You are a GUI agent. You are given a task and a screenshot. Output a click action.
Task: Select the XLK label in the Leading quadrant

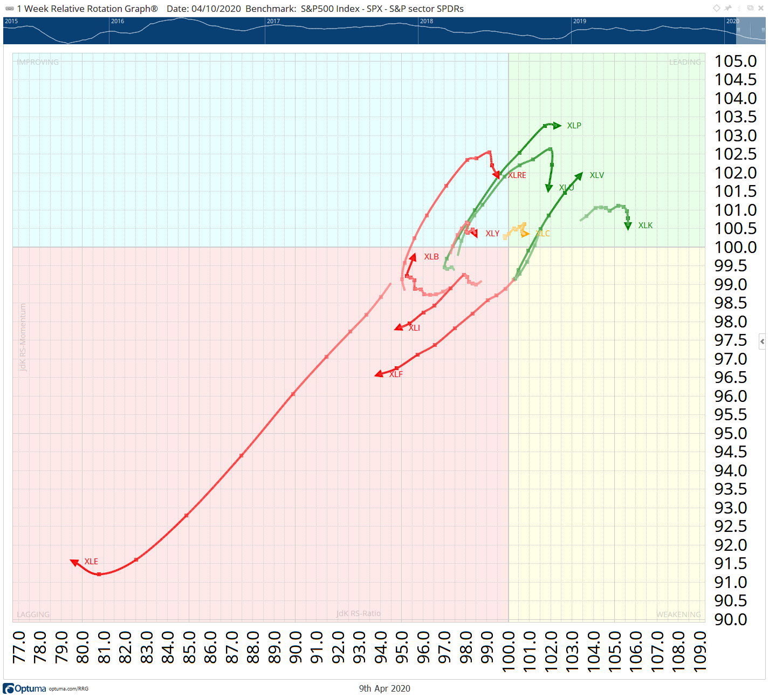coord(645,225)
